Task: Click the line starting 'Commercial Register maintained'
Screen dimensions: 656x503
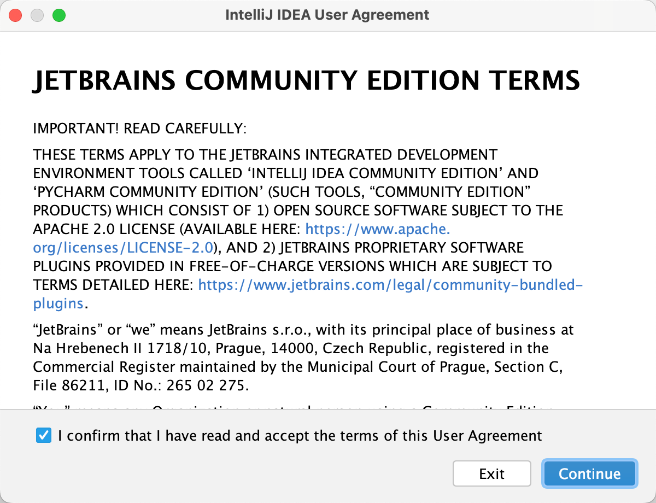Action: (298, 367)
